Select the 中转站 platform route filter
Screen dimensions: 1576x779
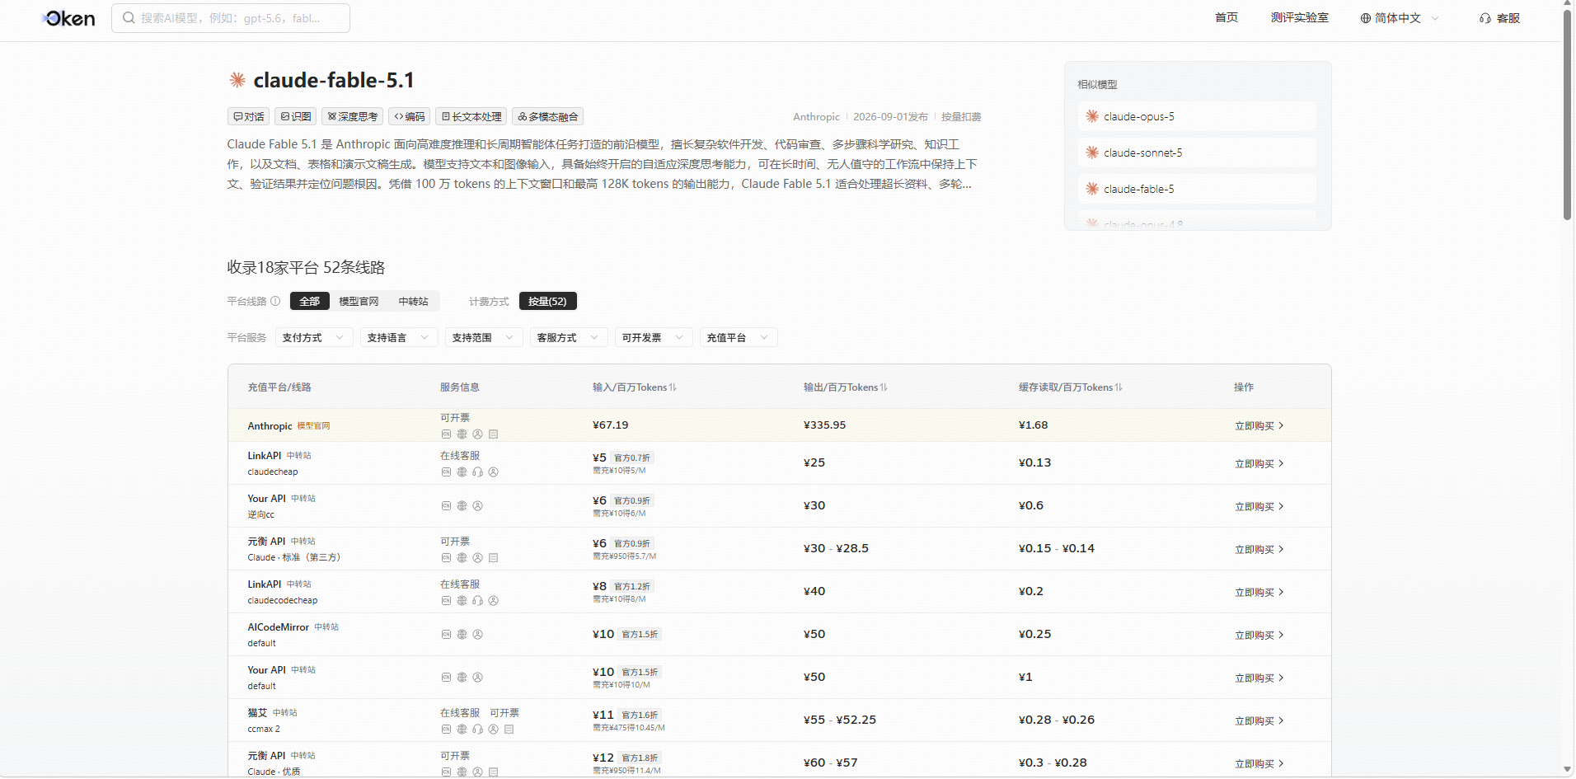pos(413,301)
